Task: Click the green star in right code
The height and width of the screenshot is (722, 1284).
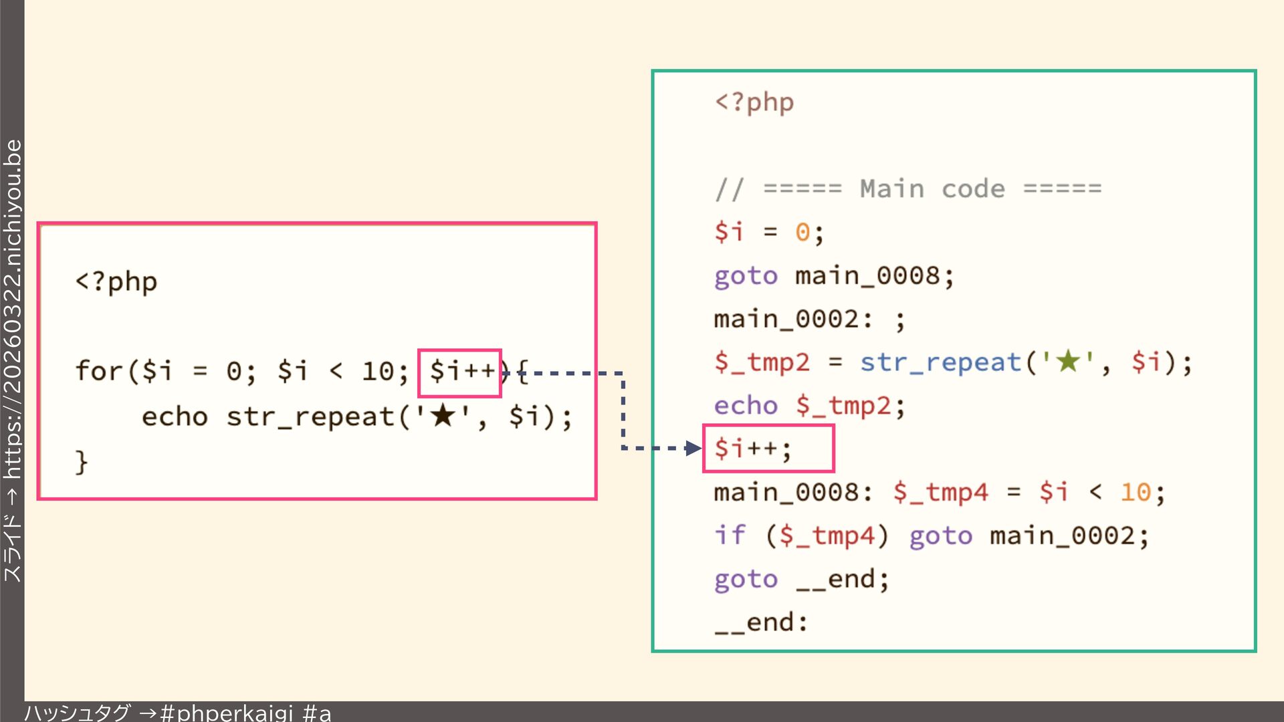Action: (1068, 362)
